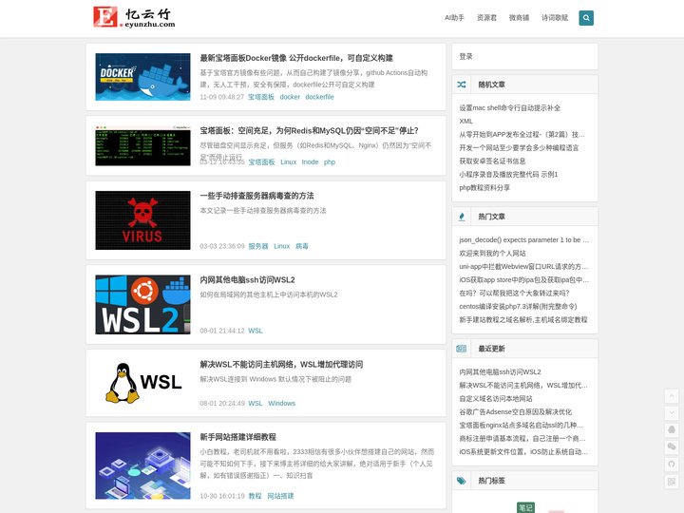Open hot article 新手建站教程之域名解析

point(523,320)
